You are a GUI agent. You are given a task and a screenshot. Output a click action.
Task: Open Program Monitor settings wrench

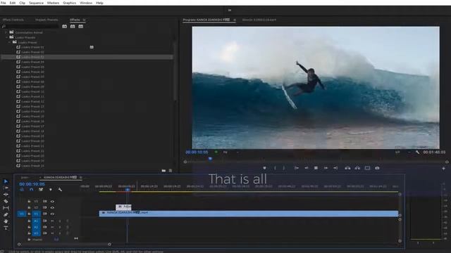click(417, 153)
